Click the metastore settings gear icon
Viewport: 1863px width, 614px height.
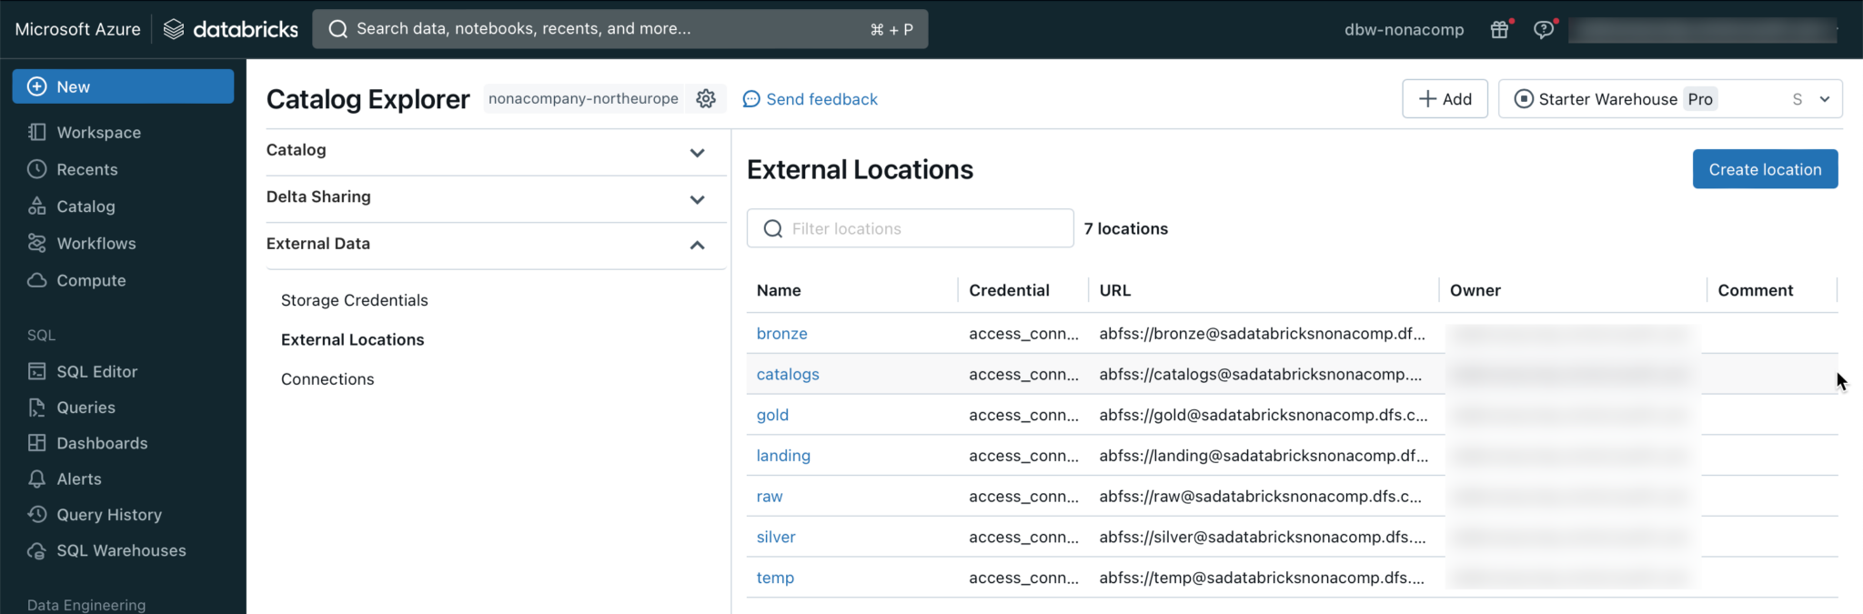tap(706, 99)
